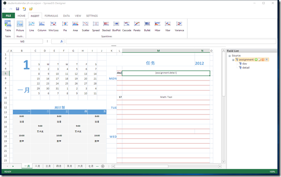The width and height of the screenshot is (281, 177).
Task: Add a Vbar sparkline
Action: pyautogui.click(x=168, y=26)
